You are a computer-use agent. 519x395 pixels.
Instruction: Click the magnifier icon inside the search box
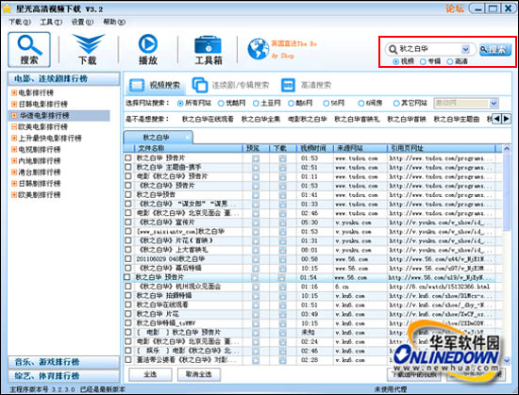pyautogui.click(x=393, y=49)
